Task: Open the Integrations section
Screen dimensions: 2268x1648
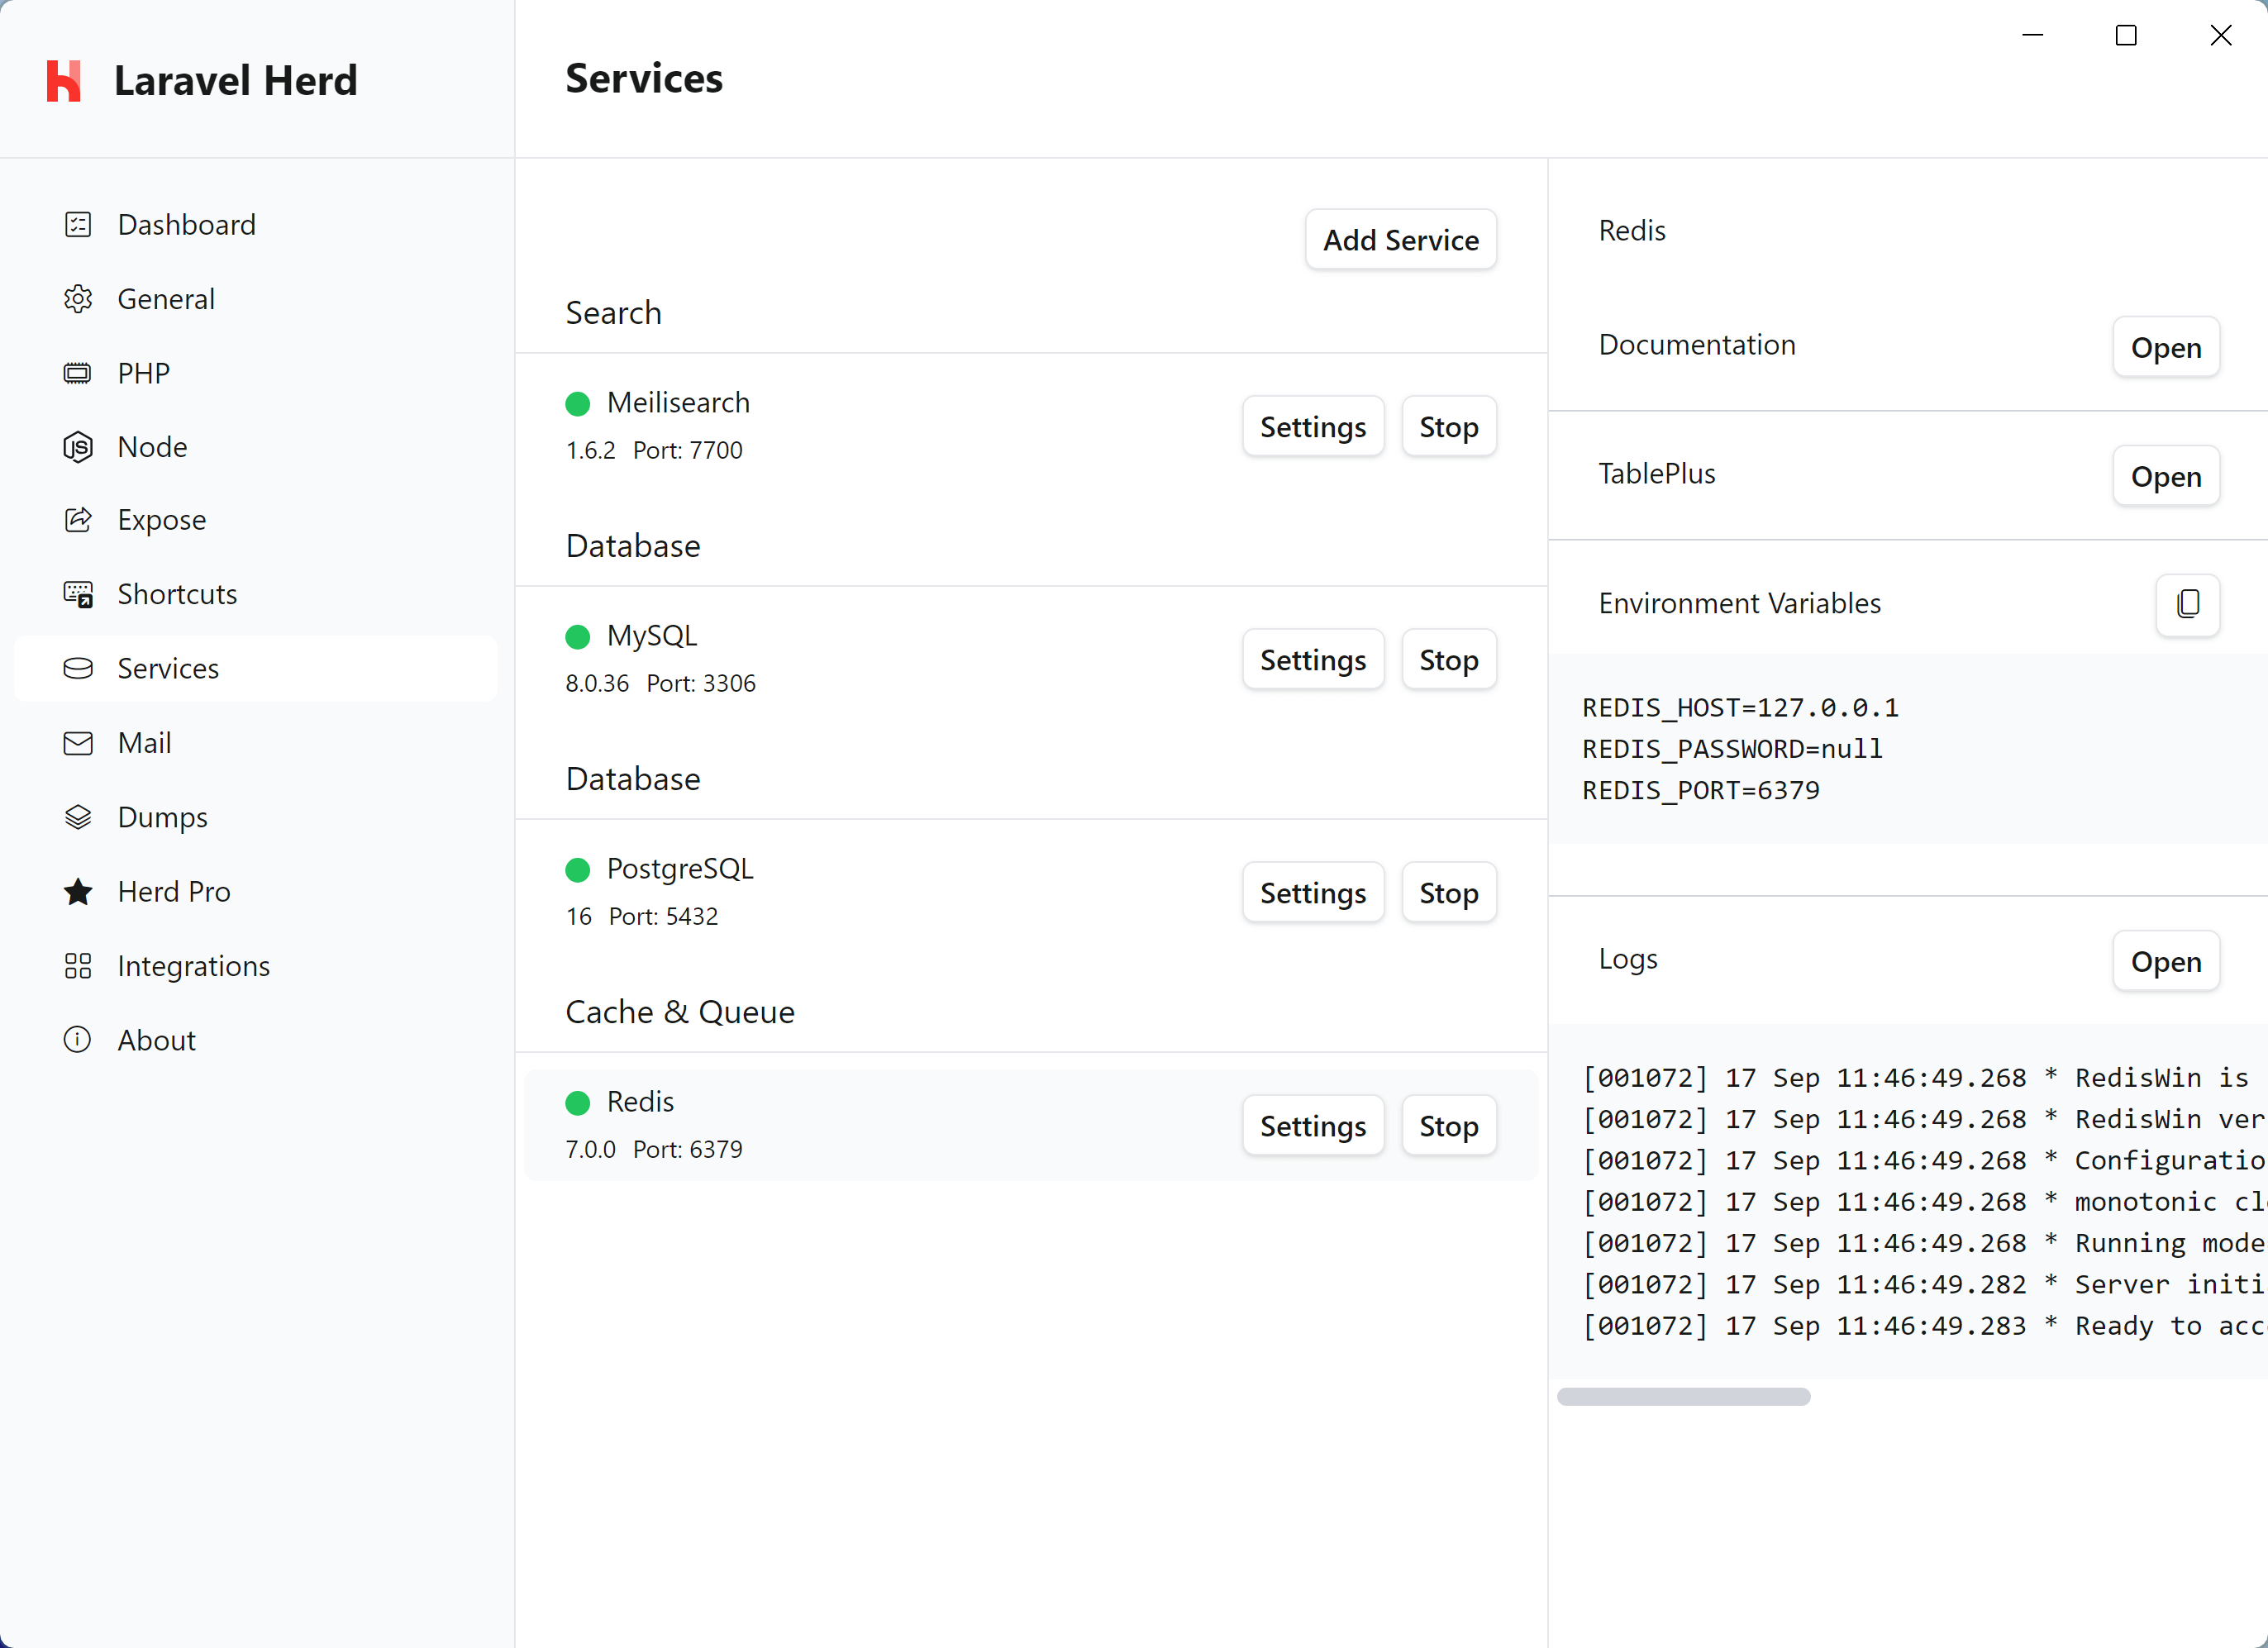Action: click(x=194, y=965)
